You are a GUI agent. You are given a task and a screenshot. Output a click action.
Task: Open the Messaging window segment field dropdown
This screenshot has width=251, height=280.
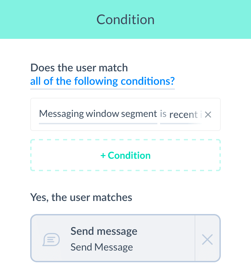[98, 114]
